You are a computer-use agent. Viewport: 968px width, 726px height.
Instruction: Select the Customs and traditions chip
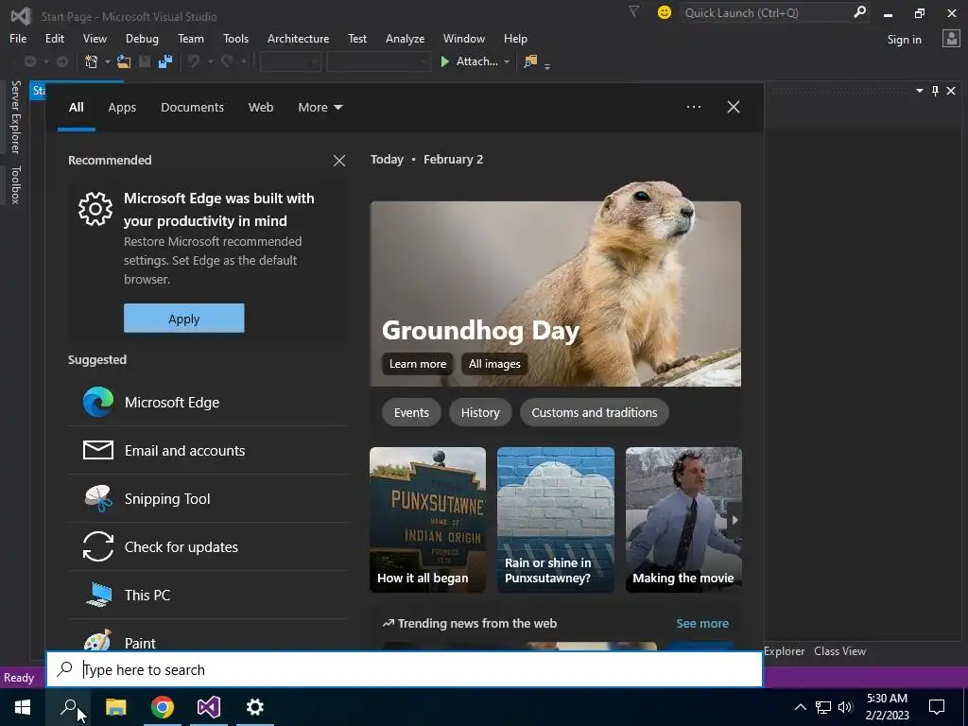[594, 412]
